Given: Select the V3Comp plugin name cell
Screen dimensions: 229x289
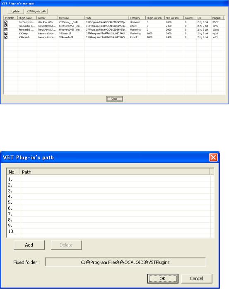Looking at the screenshot, I should click(23, 34).
